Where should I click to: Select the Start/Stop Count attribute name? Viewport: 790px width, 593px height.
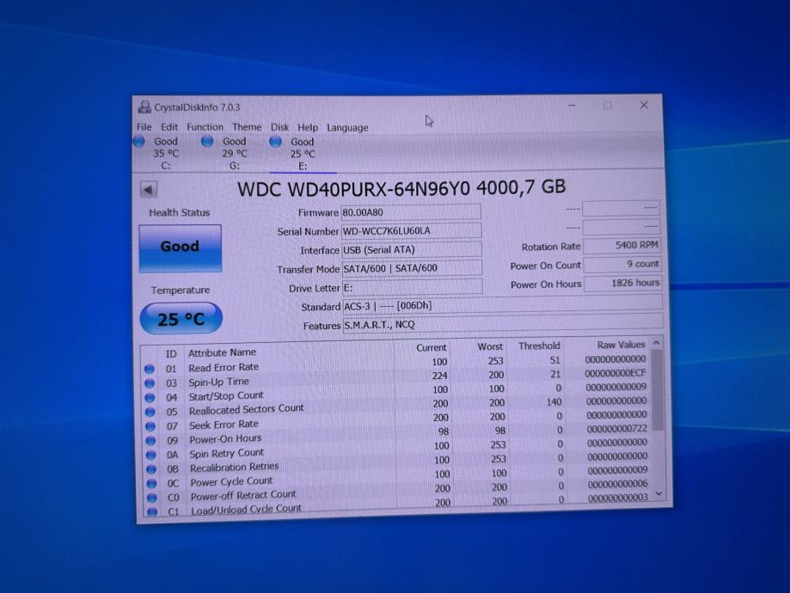pyautogui.click(x=226, y=395)
